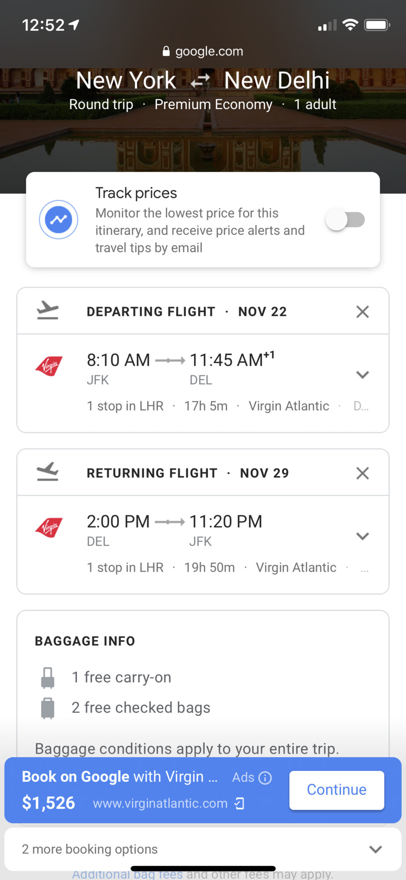Tap Virgin Atlantic logo on returning flight
The height and width of the screenshot is (880, 406).
(x=49, y=527)
